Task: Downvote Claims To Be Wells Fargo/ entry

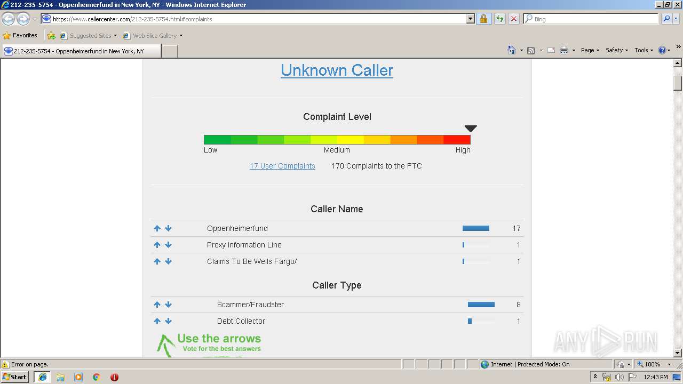Action: tap(168, 261)
